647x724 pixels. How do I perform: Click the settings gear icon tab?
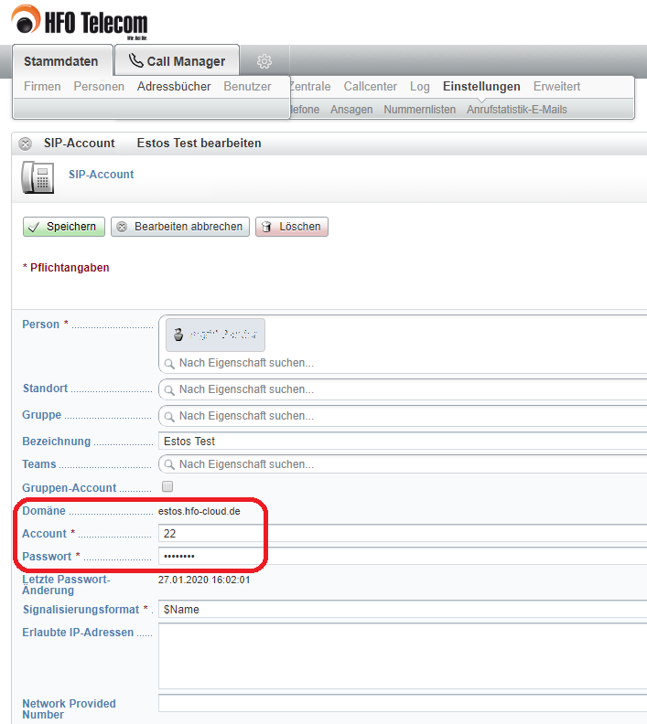[264, 61]
